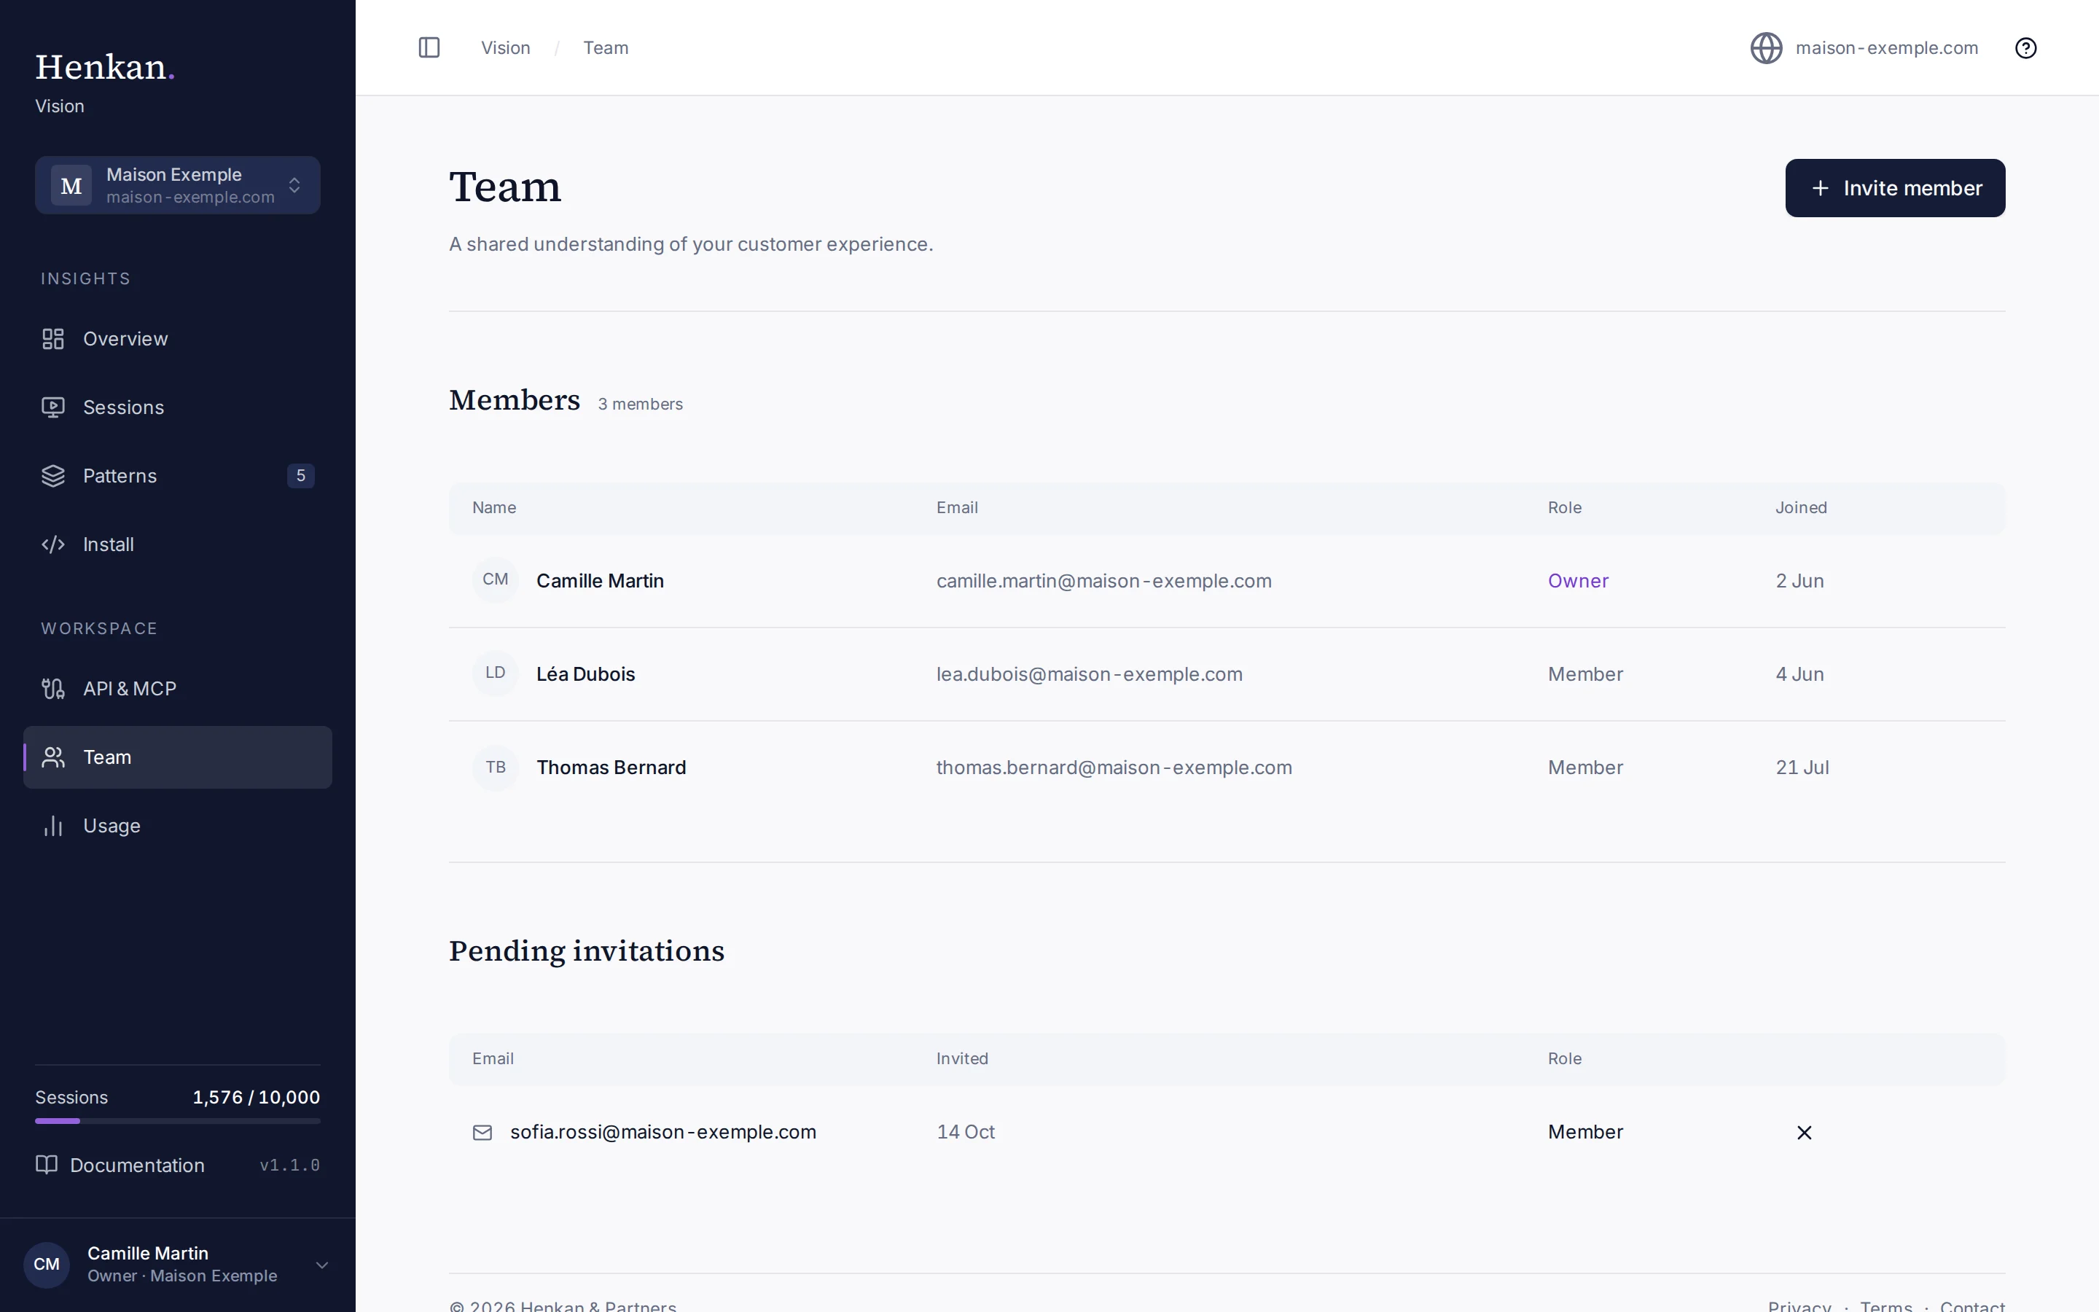
Task: Click camille.martin@maison-exemple.com email
Action: coord(1103,580)
